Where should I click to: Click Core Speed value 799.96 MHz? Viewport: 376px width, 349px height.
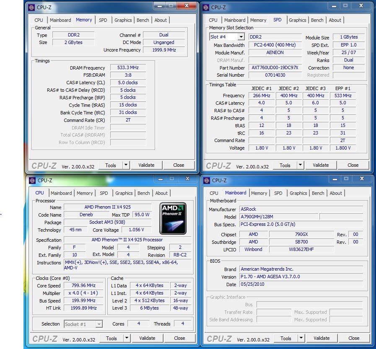pos(83,285)
